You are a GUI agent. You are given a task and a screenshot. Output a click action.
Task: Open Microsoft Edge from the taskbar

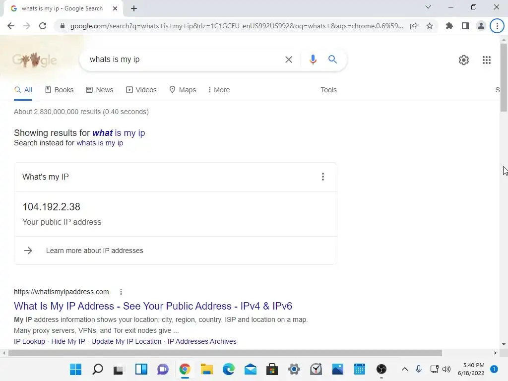point(228,369)
